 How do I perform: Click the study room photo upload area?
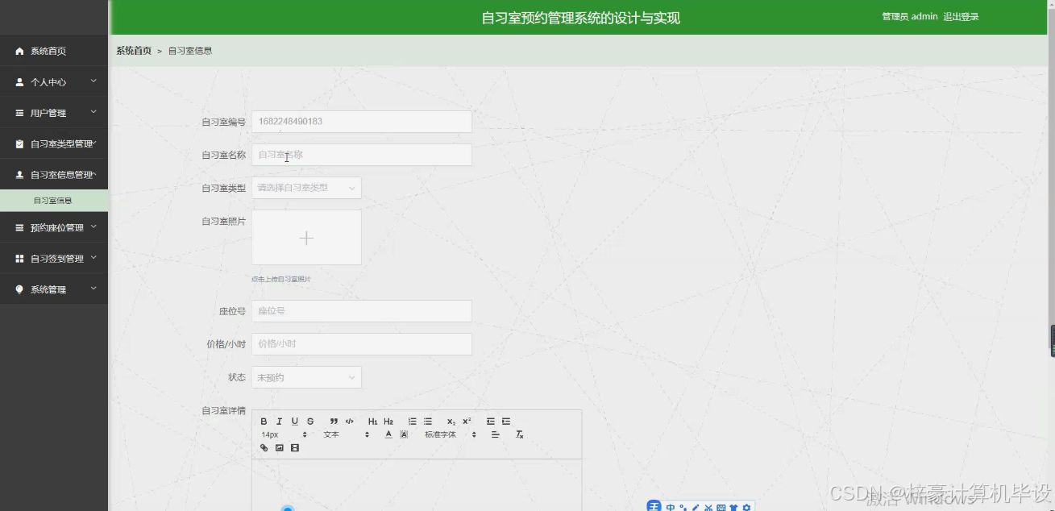click(306, 237)
